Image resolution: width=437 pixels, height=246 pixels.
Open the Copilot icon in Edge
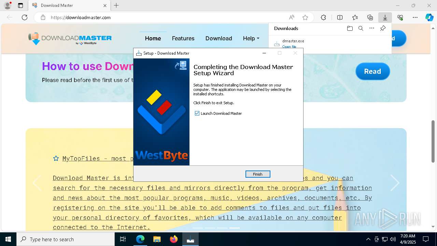[429, 17]
